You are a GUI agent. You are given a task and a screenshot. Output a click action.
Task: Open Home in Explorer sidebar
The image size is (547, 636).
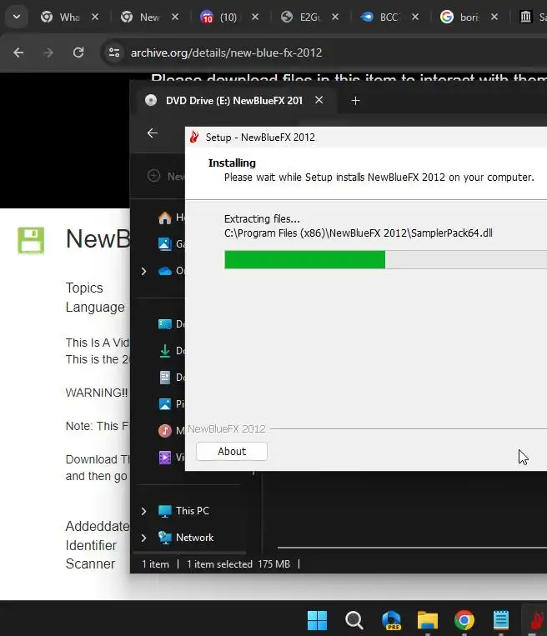point(170,218)
